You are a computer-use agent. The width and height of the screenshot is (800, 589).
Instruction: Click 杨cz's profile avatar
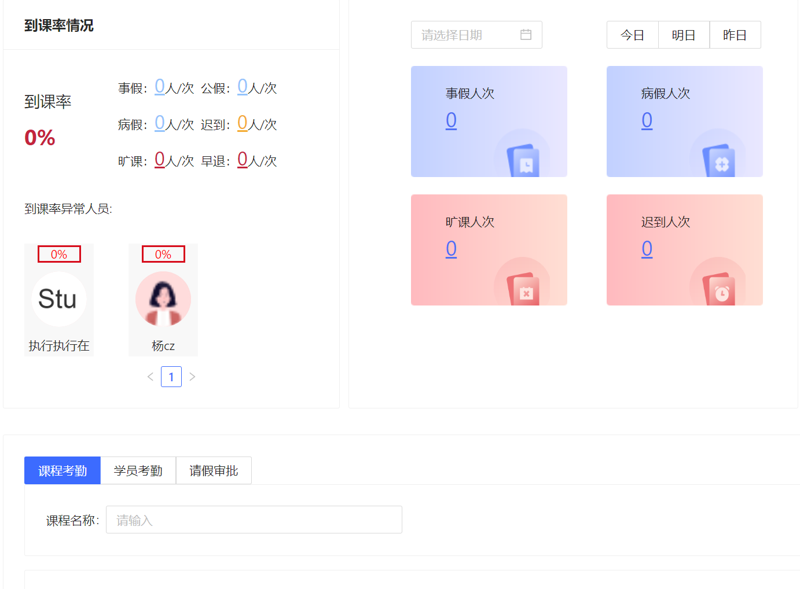(163, 299)
